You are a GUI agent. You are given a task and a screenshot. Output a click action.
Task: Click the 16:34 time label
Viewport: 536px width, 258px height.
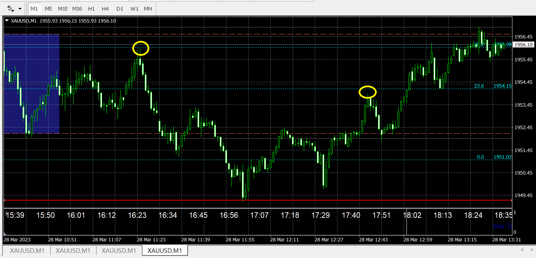(168, 215)
